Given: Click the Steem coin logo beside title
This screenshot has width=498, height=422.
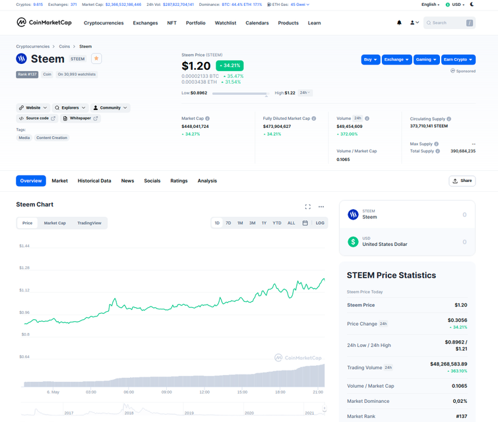Looking at the screenshot, I should (x=22, y=59).
